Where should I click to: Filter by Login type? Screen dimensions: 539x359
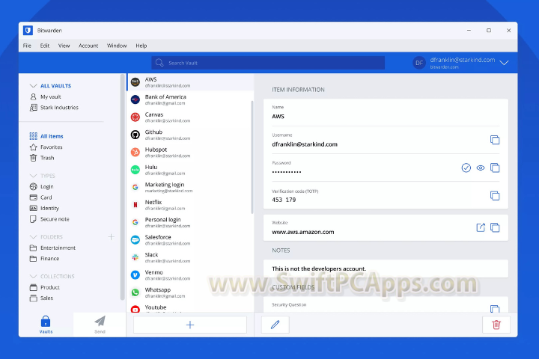[46, 186]
